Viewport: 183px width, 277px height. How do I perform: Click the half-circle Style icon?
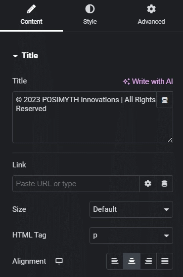coord(90,9)
